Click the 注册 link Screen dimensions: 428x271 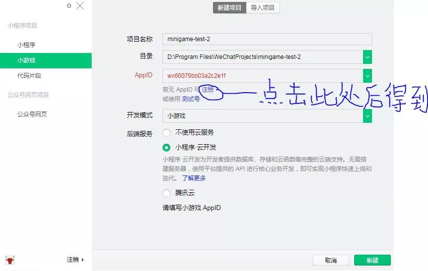click(x=208, y=90)
